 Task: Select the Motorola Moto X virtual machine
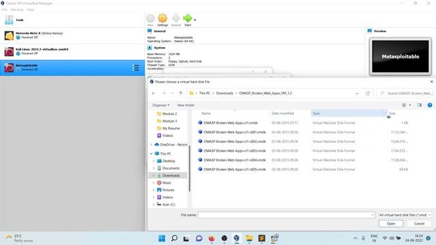click(72, 35)
